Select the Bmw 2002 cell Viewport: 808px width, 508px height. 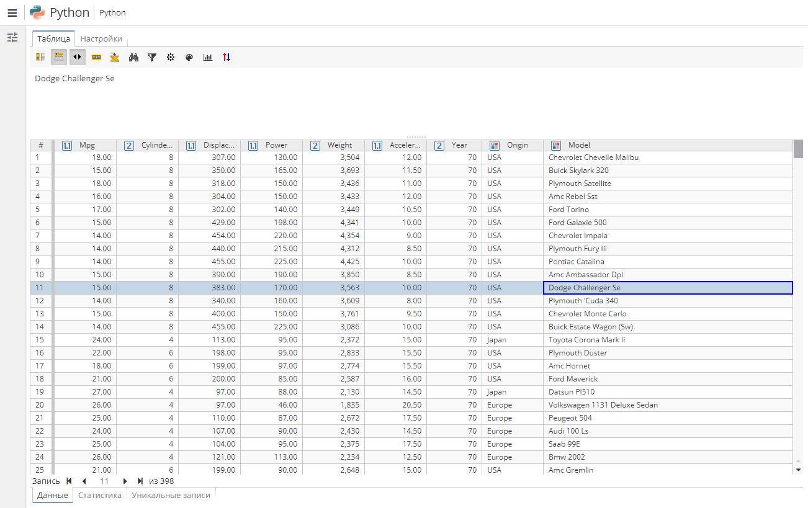pos(668,457)
